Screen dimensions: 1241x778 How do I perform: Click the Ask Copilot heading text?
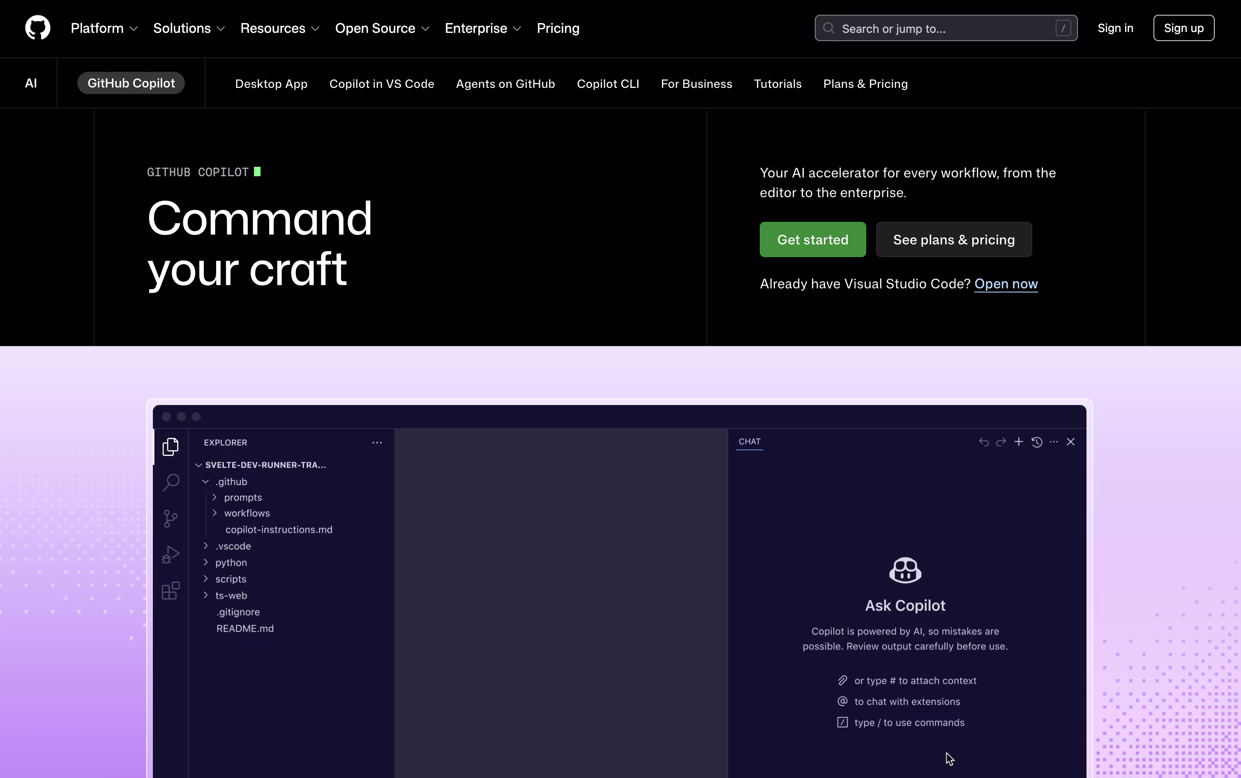point(905,605)
